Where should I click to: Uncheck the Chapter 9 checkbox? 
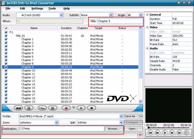[6, 67]
